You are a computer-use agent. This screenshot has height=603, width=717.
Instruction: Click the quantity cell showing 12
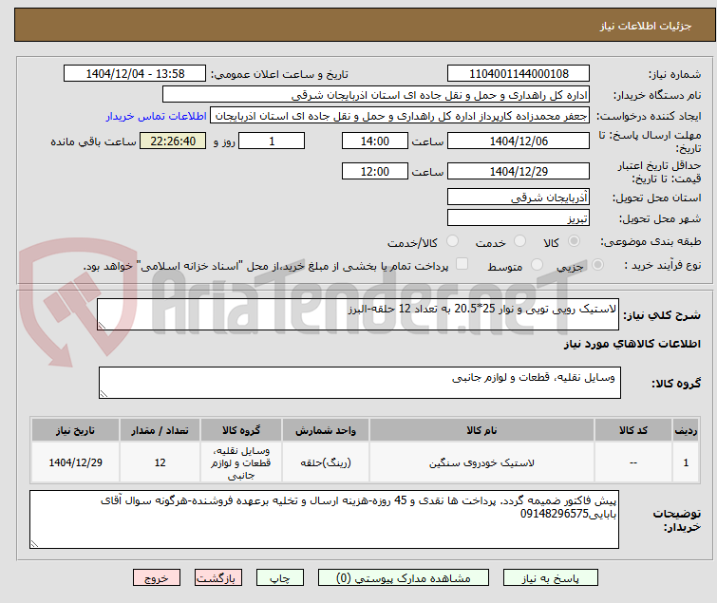tap(160, 462)
